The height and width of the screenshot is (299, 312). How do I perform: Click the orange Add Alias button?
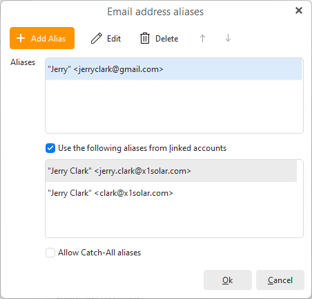[42, 38]
